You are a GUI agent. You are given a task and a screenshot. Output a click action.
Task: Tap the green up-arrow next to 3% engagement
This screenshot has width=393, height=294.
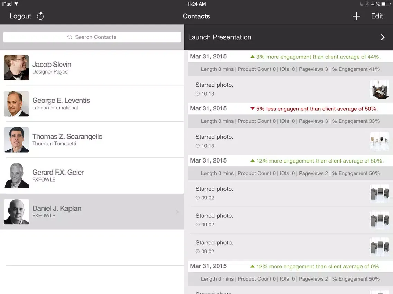tap(252, 57)
